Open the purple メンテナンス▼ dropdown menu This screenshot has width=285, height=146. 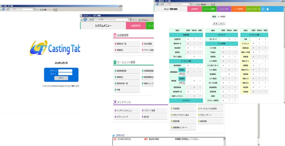click(x=224, y=9)
